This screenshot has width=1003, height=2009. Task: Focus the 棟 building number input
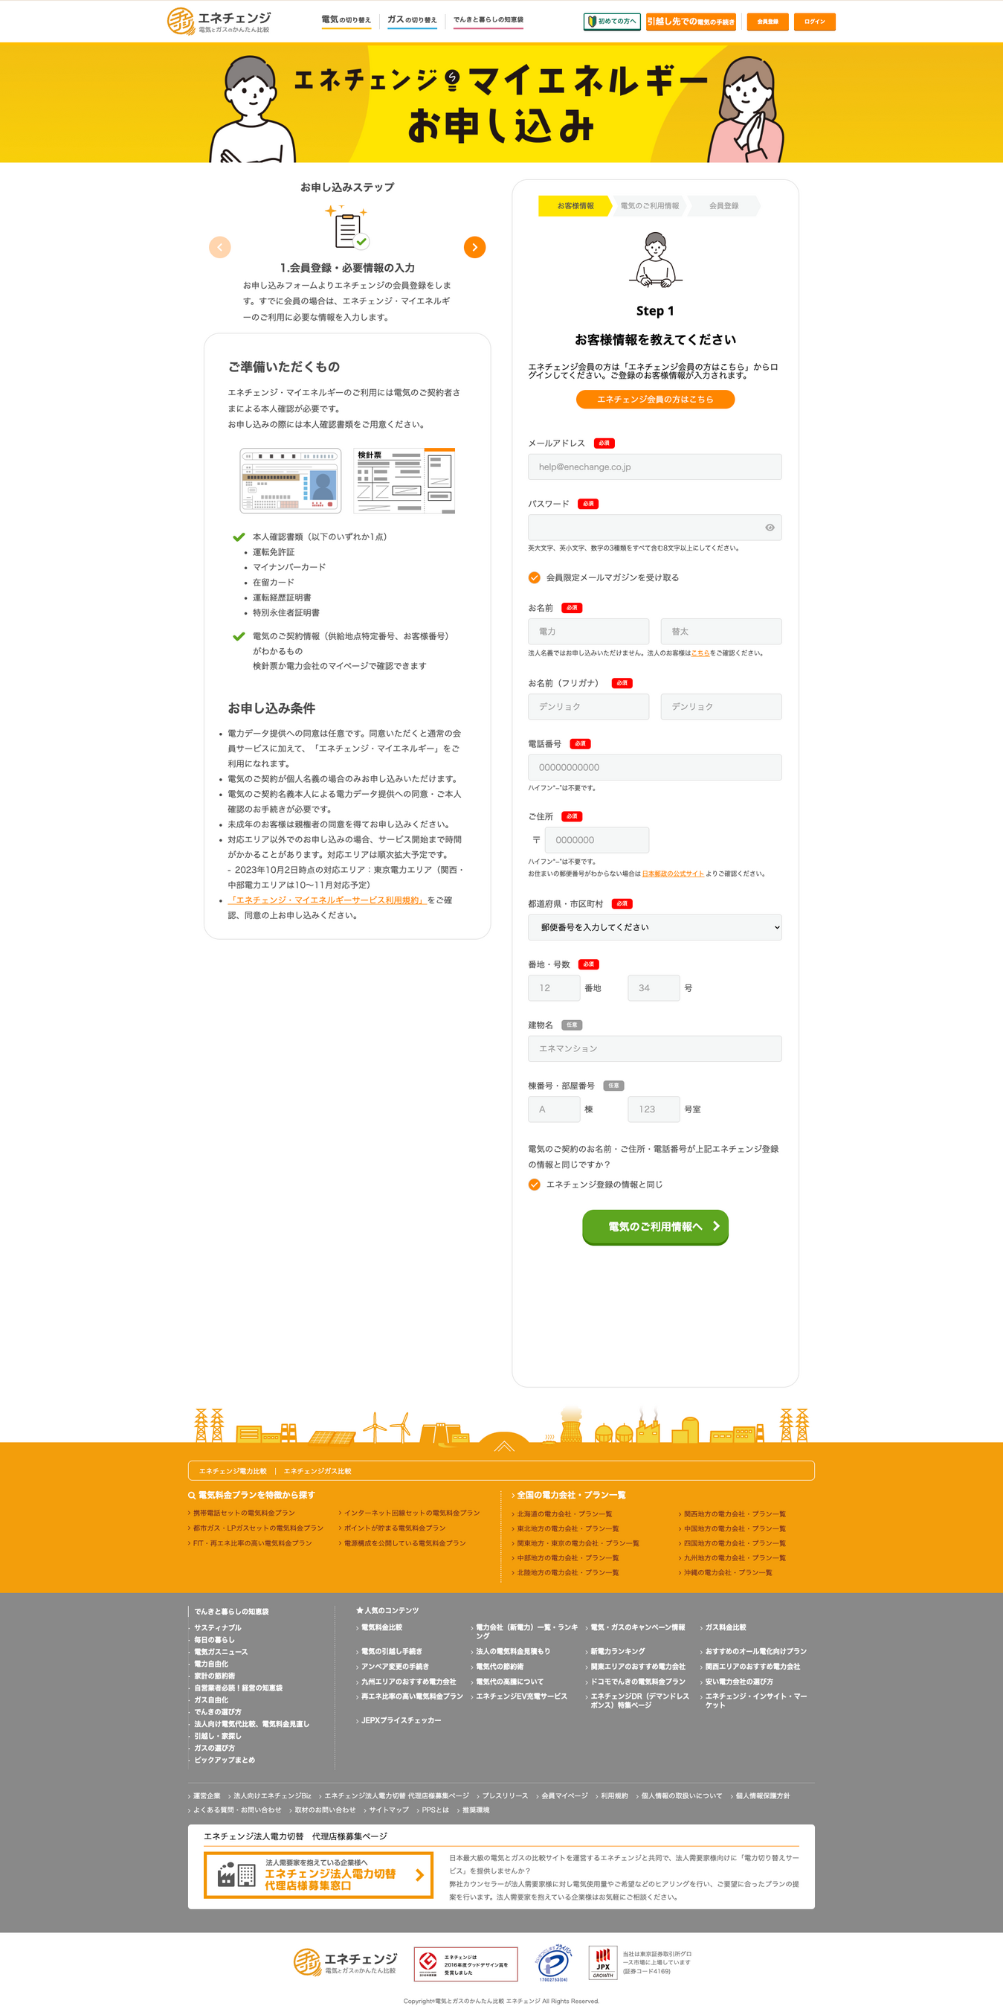[554, 1109]
